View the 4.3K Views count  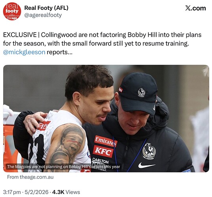pyautogui.click(x=66, y=192)
